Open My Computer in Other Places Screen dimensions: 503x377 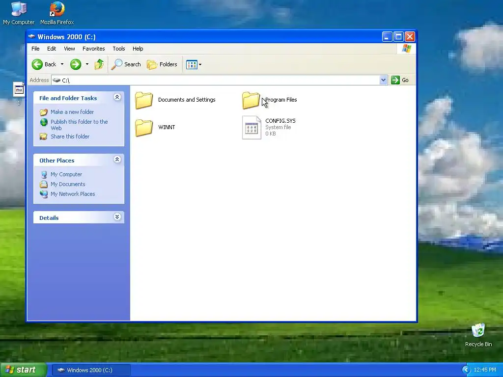pos(66,174)
